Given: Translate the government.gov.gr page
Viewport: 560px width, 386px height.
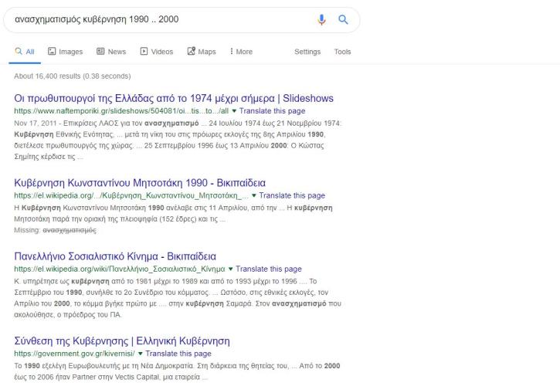Looking at the screenshot, I should coord(178,354).
